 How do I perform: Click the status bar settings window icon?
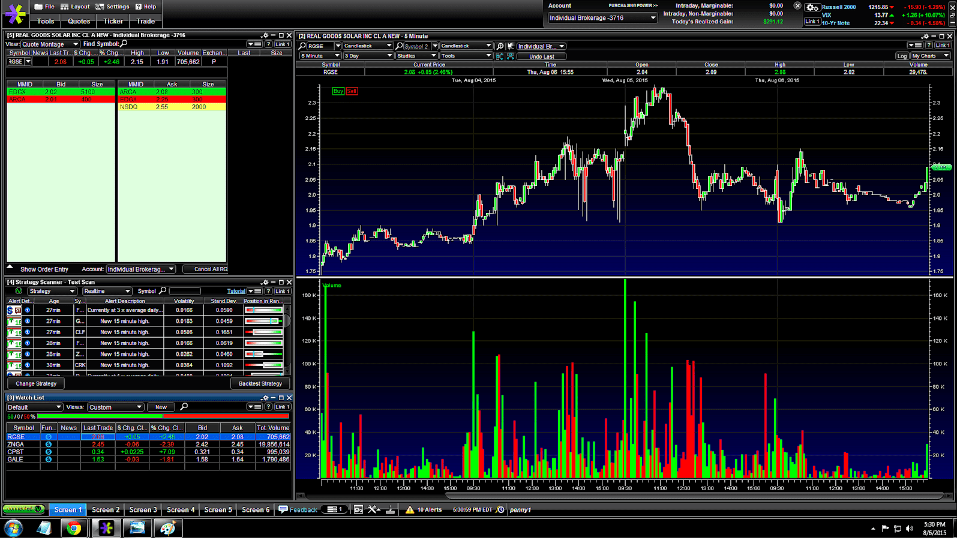pyautogui.click(x=358, y=510)
